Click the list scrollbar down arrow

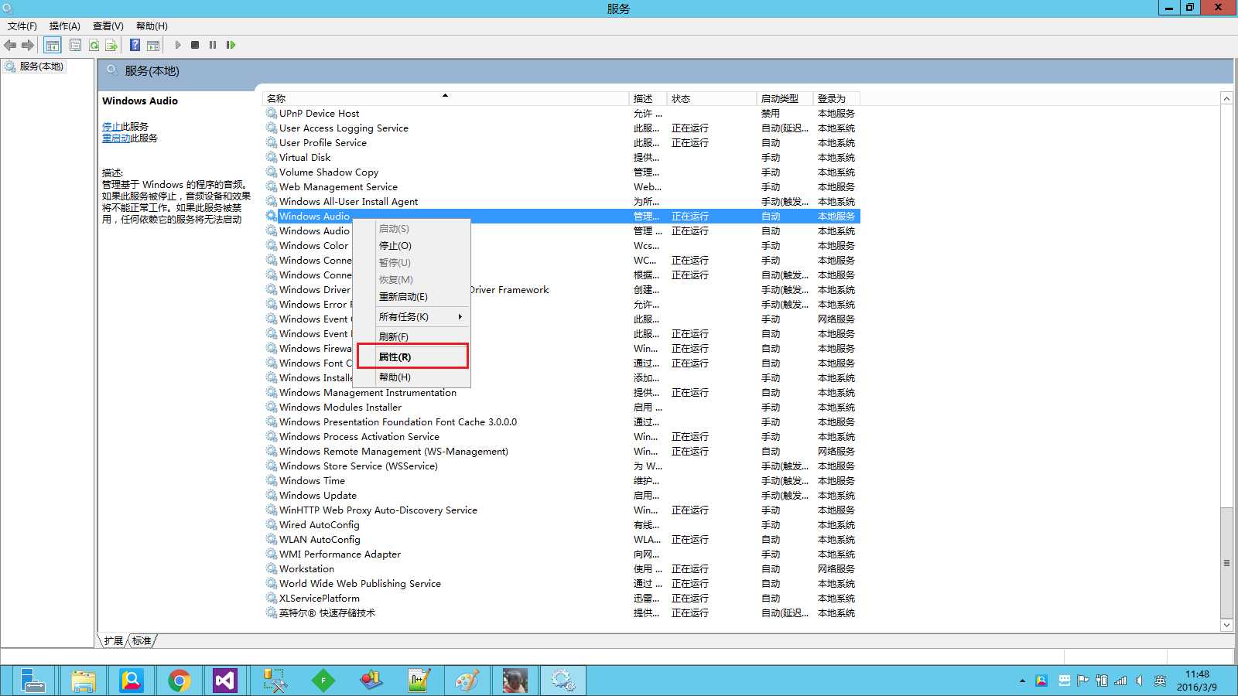click(x=1226, y=625)
